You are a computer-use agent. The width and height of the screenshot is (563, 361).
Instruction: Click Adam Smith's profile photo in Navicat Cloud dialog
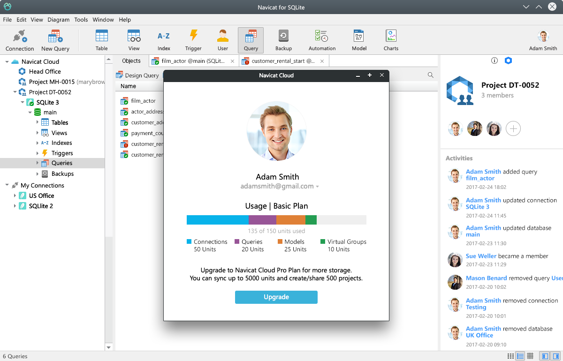pos(276,131)
